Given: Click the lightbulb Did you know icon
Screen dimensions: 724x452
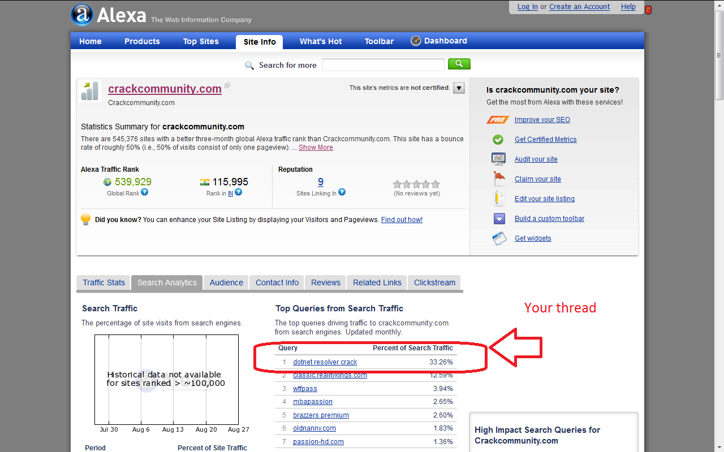Looking at the screenshot, I should coord(86,219).
